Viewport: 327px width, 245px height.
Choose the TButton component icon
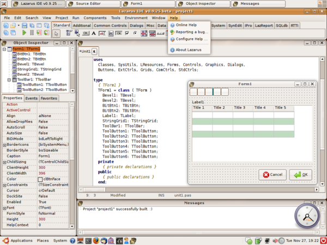coord(86,33)
